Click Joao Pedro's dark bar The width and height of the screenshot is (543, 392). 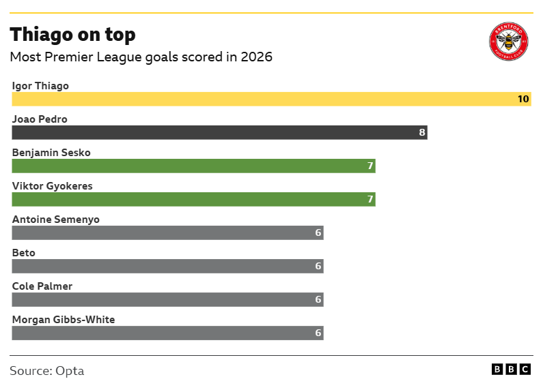click(x=219, y=132)
